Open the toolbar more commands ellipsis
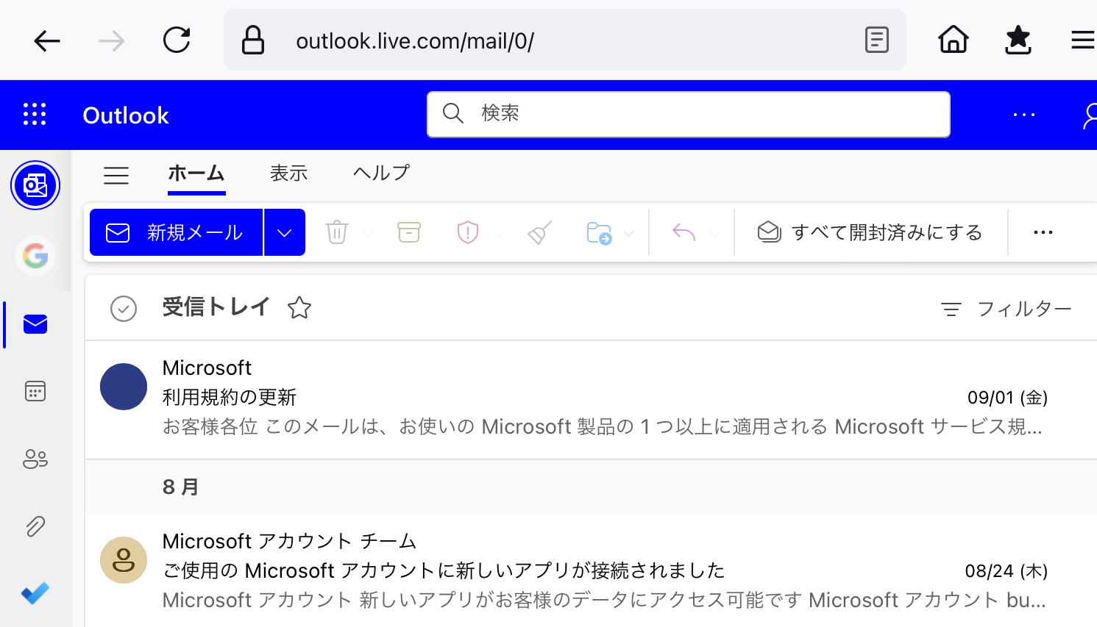1097x627 pixels. pos(1043,232)
